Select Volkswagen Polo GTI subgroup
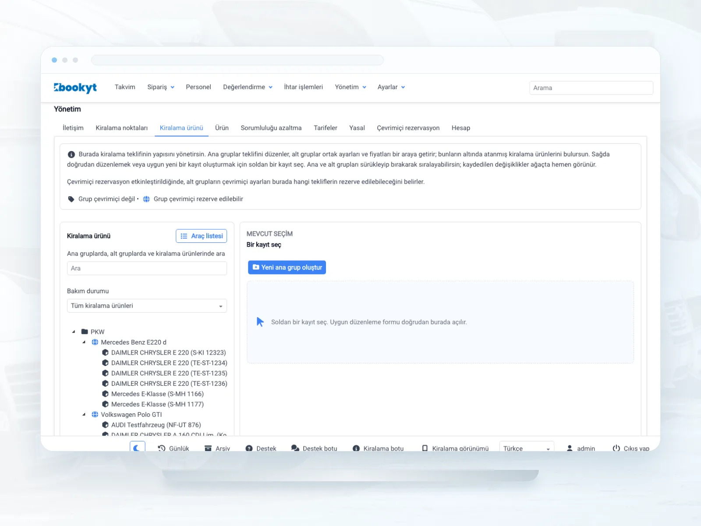This screenshot has width=701, height=526. [x=127, y=415]
